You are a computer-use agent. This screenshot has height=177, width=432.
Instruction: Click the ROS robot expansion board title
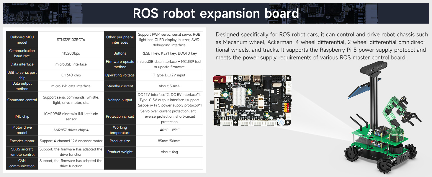[216, 13]
